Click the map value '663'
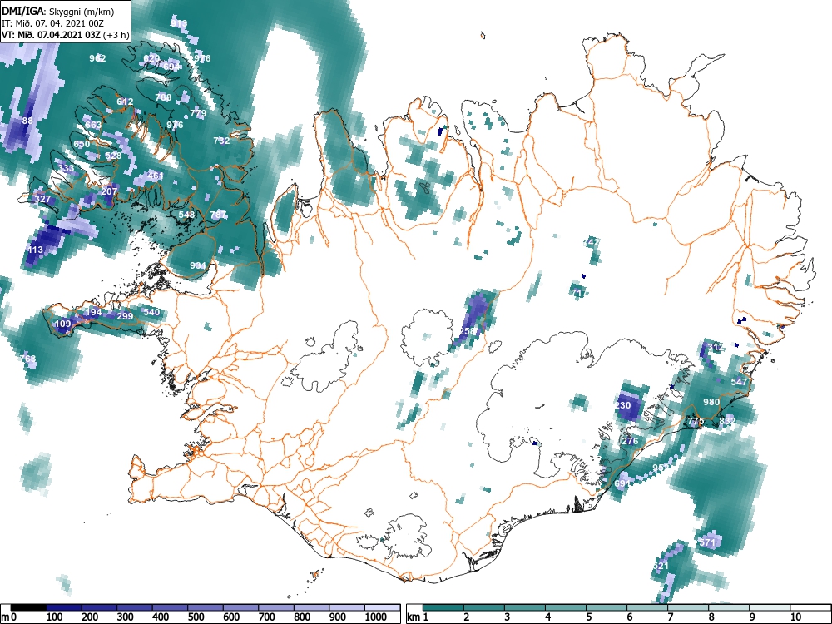 click(93, 125)
